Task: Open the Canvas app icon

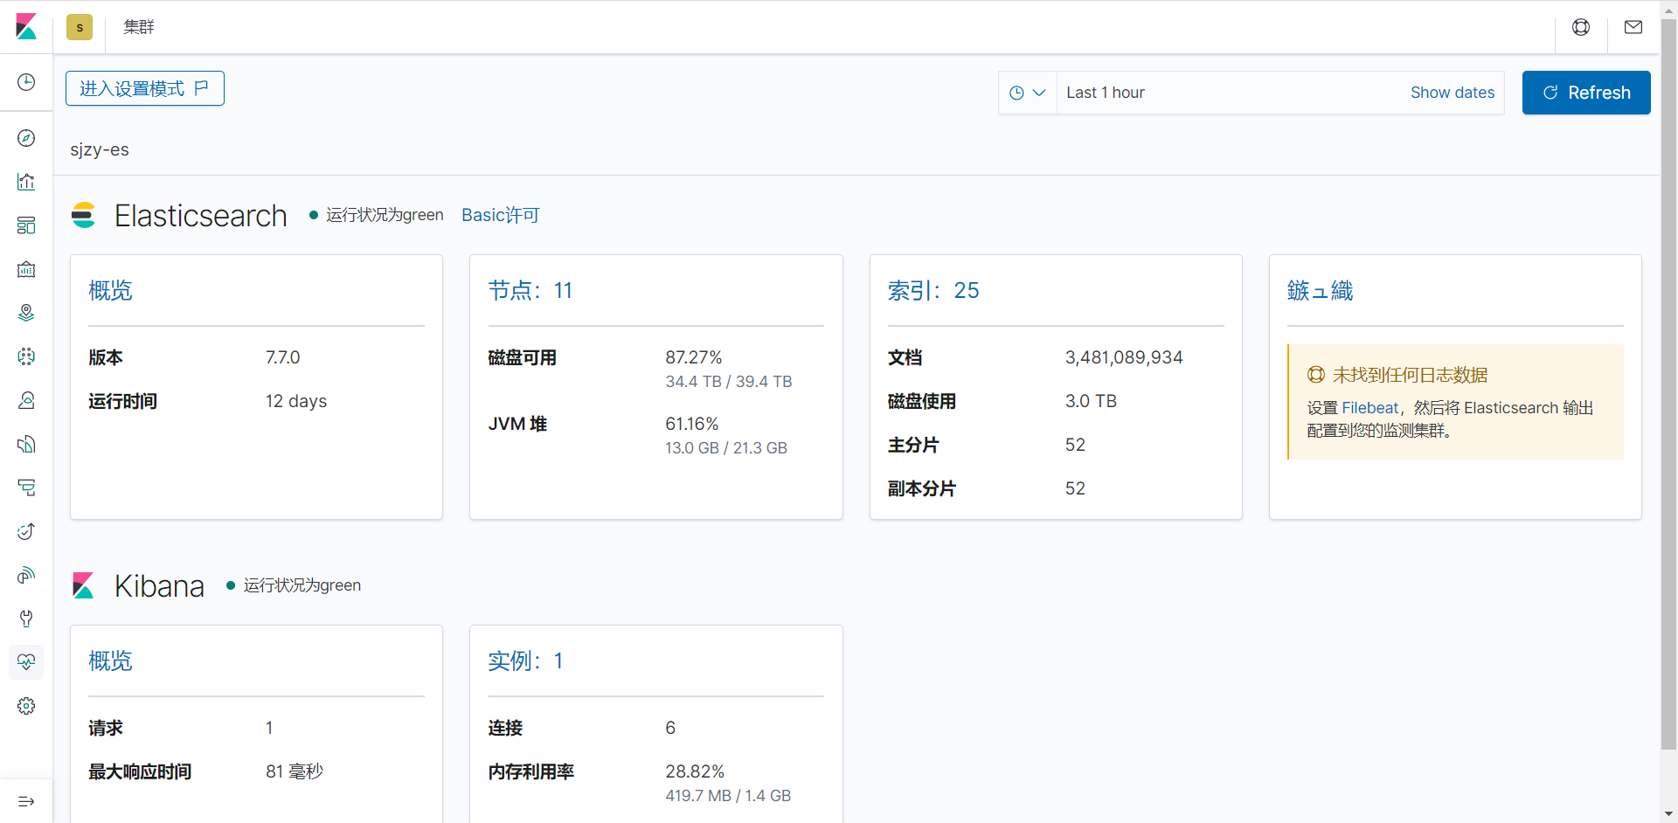Action: [26, 269]
